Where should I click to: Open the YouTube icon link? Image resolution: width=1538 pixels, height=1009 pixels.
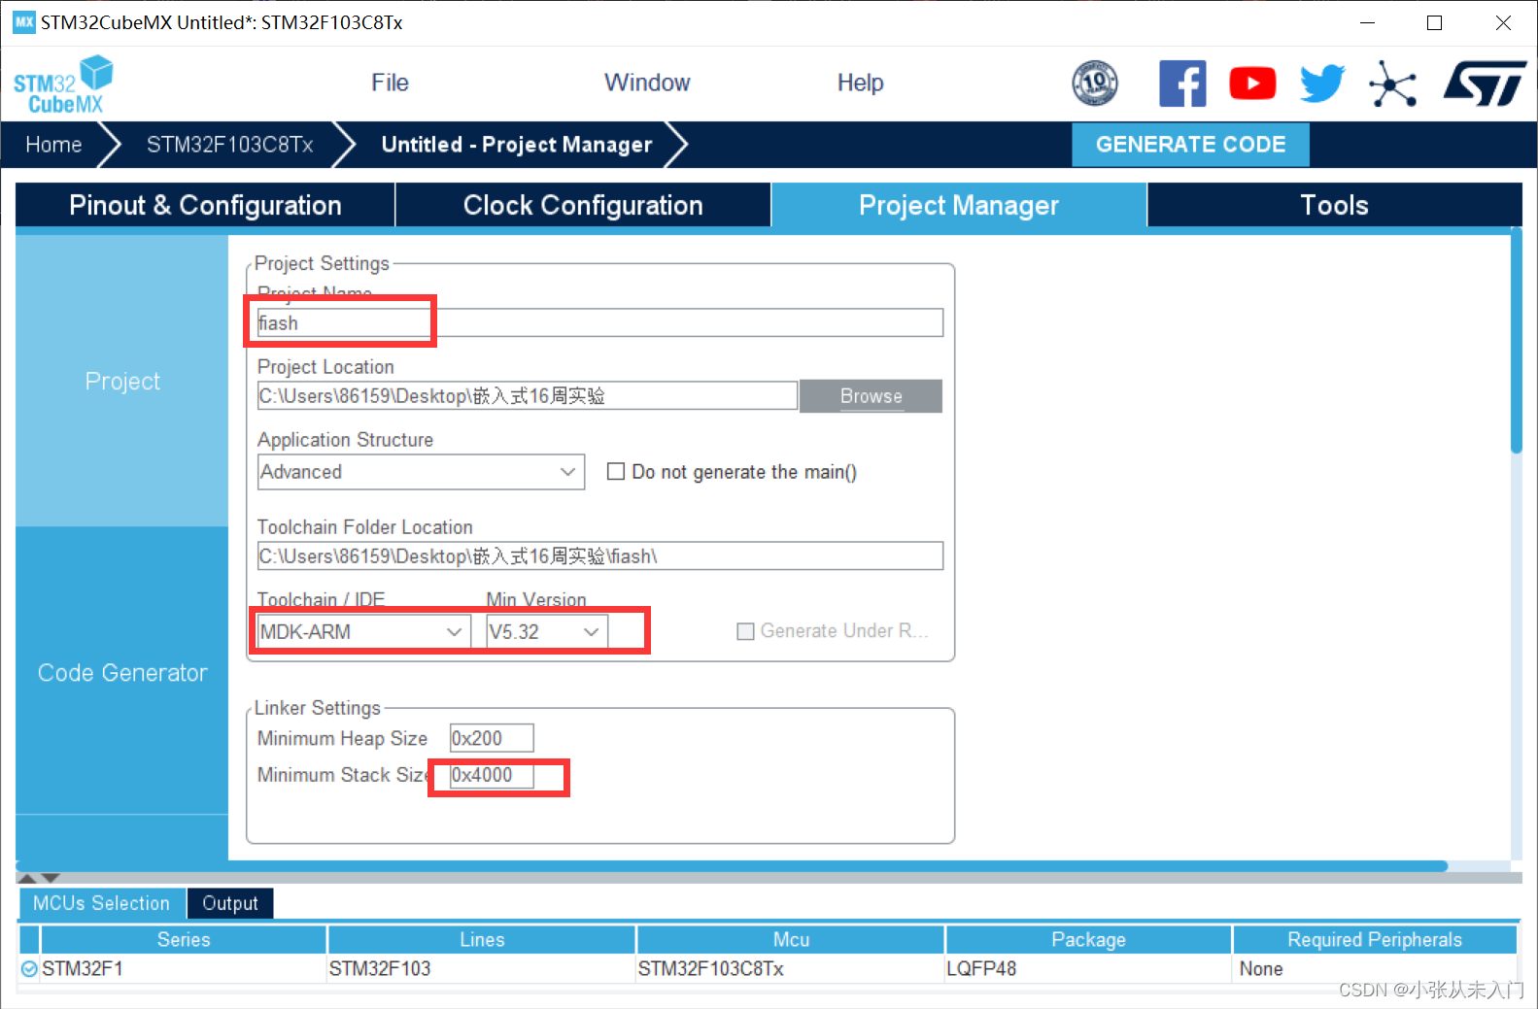pyautogui.click(x=1252, y=84)
